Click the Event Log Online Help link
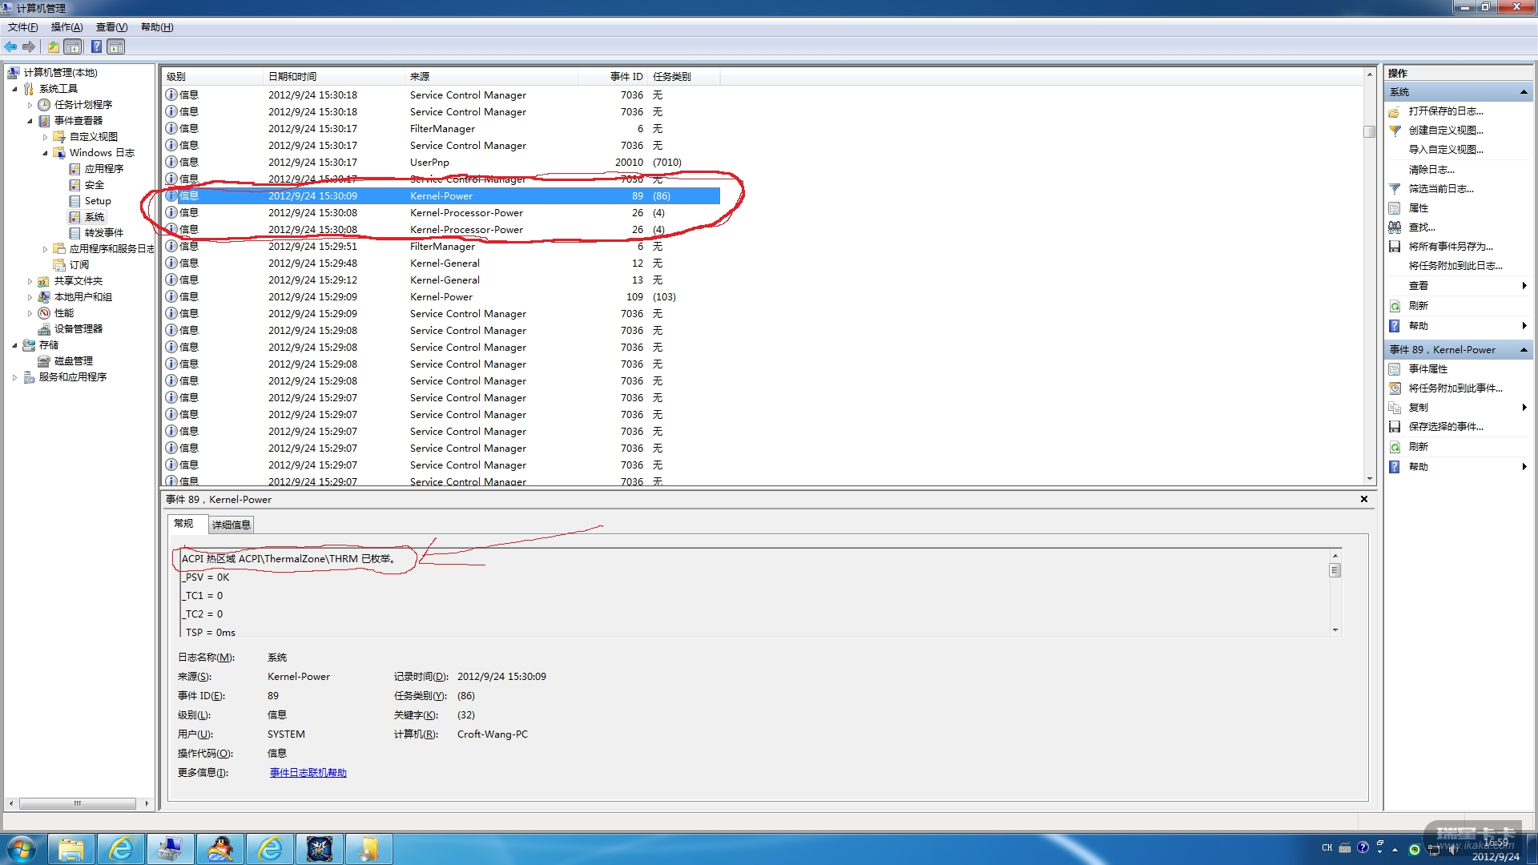1538x865 pixels. point(308,773)
